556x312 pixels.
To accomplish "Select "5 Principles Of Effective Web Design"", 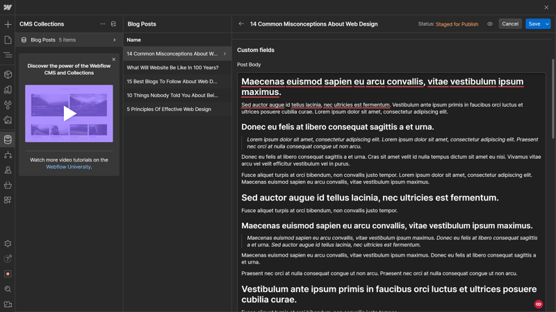I will click(x=169, y=110).
